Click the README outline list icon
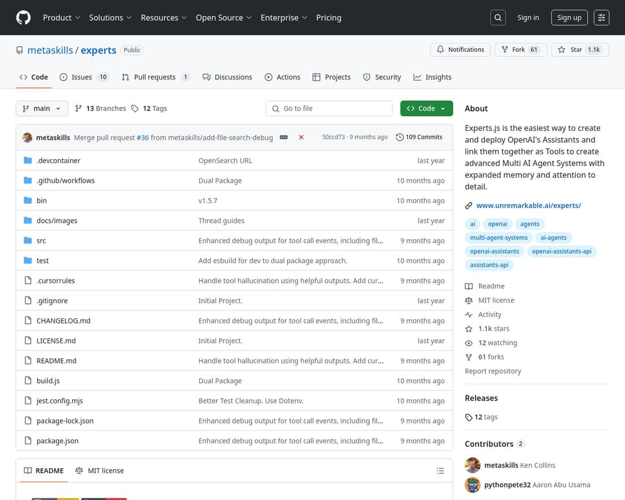Screen dimensions: 625x500 click(x=440, y=471)
